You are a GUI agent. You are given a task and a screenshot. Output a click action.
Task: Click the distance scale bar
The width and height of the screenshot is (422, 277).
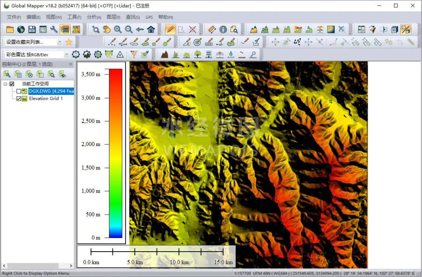pyautogui.click(x=157, y=252)
